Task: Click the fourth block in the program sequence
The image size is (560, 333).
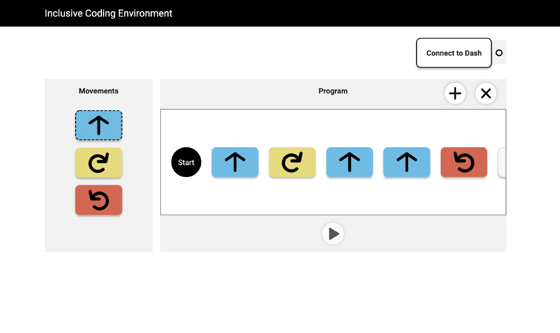Action: 407,162
